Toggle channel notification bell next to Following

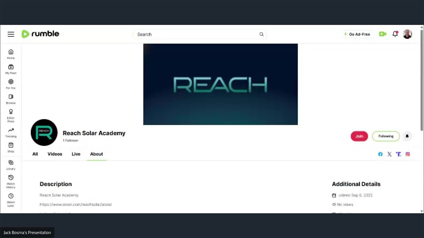pyautogui.click(x=407, y=136)
